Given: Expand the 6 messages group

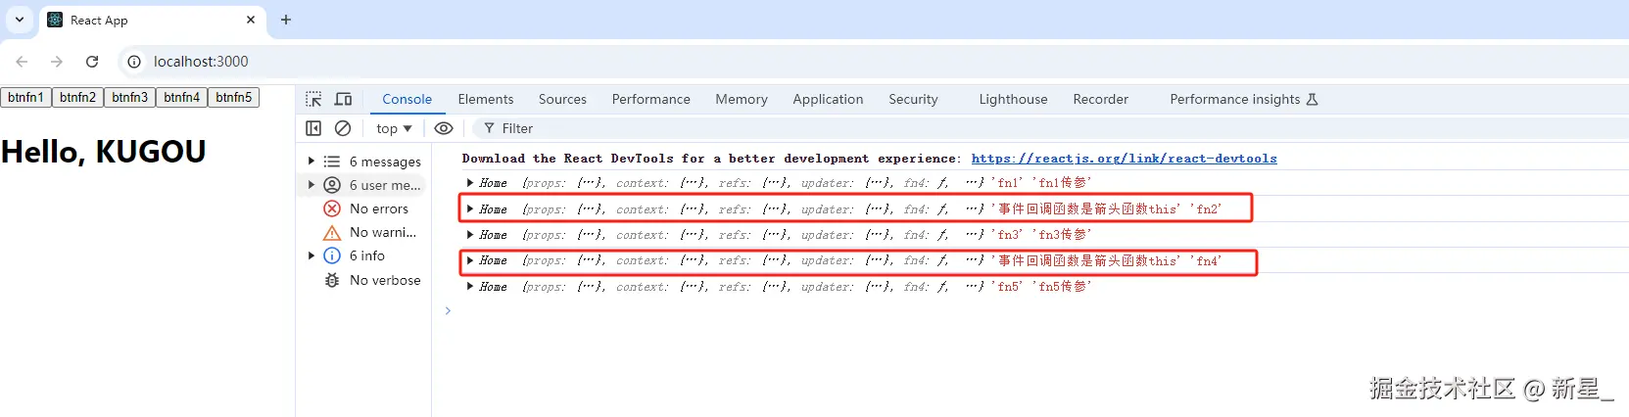Looking at the screenshot, I should 311,162.
